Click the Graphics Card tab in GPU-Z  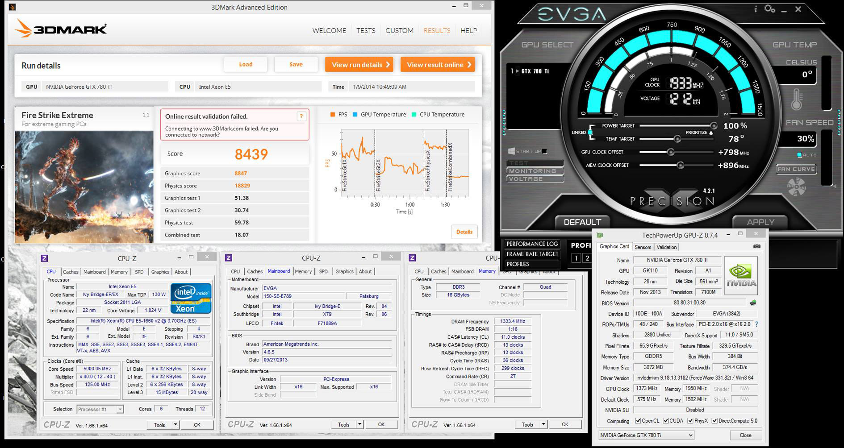point(614,247)
